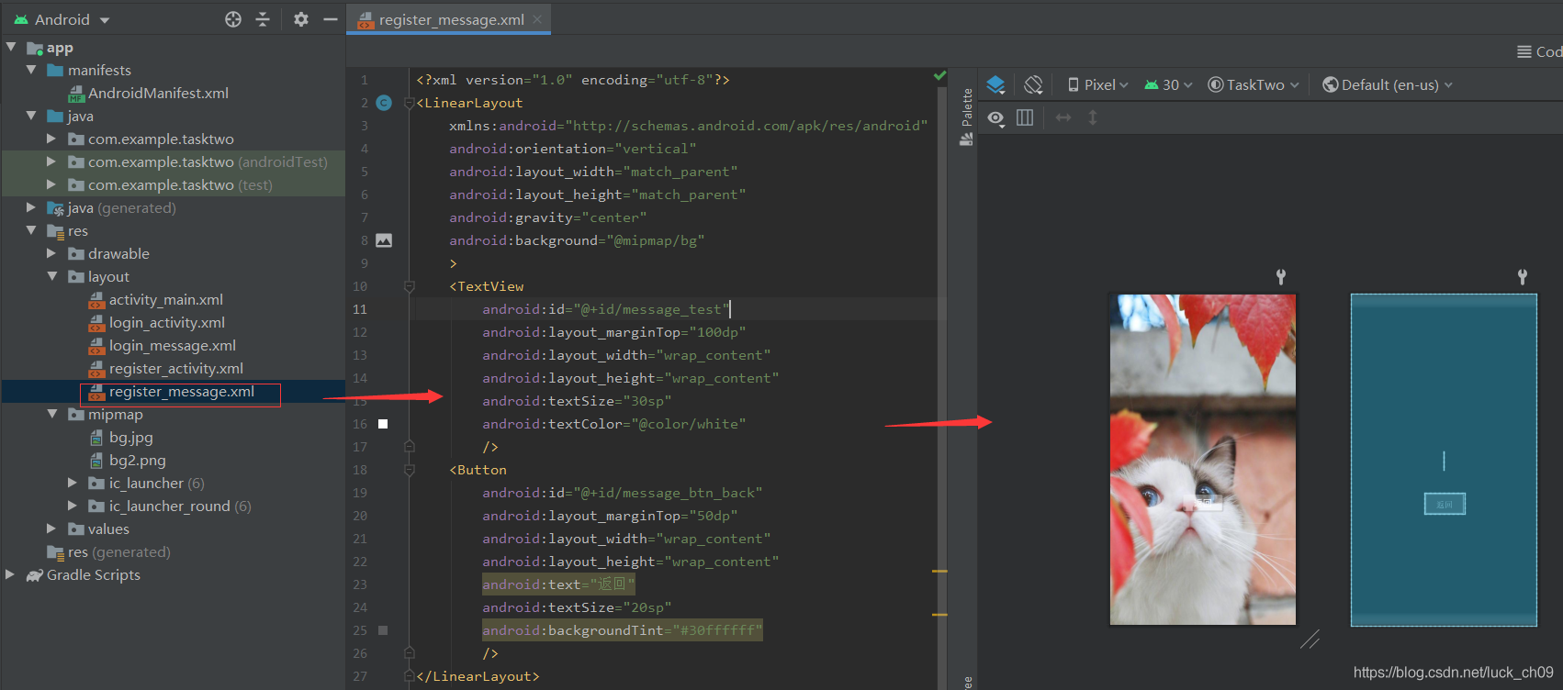1563x690 pixels.
Task: Open the Pixel device dropdown
Action: 1097,84
